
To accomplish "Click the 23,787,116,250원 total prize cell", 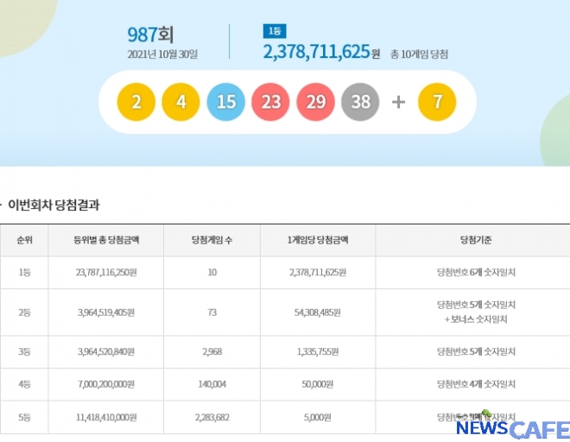I will point(93,272).
